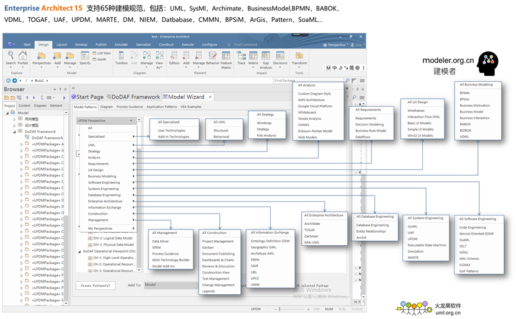The height and width of the screenshot is (319, 516).
Task: Choose SysML in All Systems Engineering list
Action: click(412, 227)
